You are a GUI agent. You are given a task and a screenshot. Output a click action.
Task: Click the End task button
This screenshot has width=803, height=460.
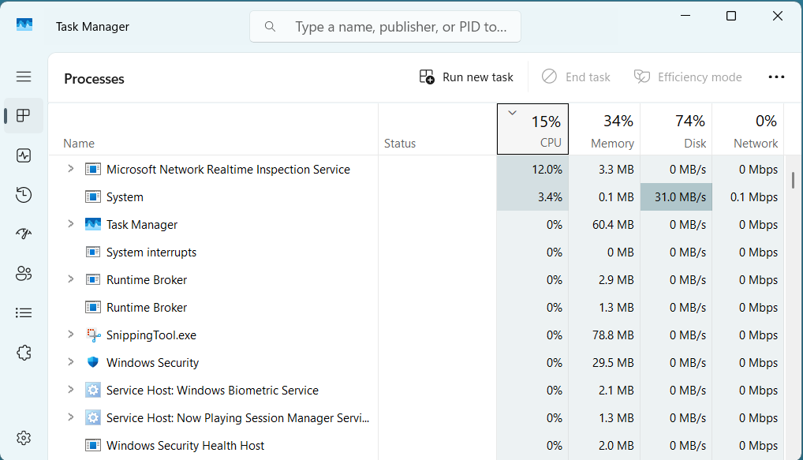tap(576, 77)
